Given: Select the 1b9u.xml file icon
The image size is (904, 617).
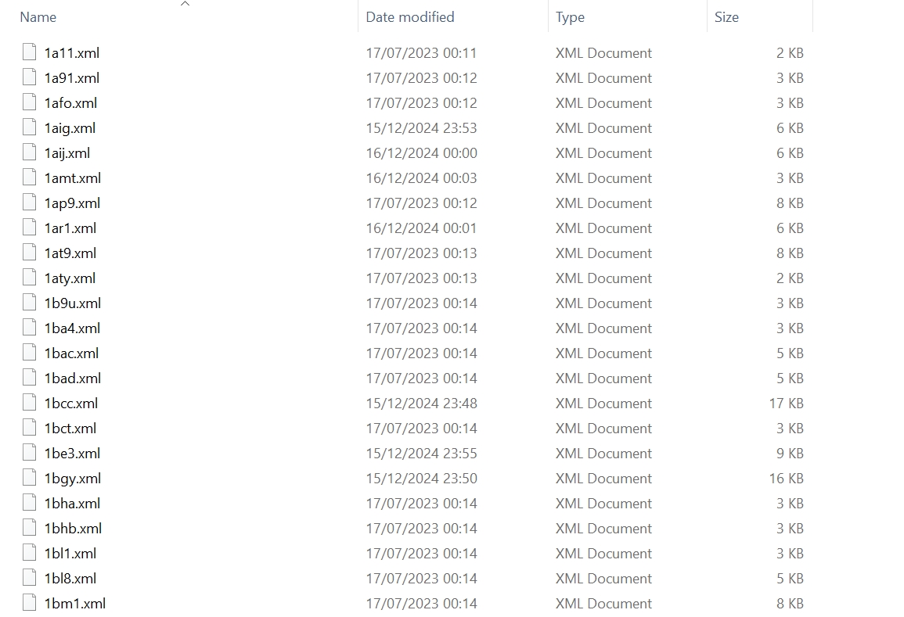Looking at the screenshot, I should pyautogui.click(x=30, y=302).
